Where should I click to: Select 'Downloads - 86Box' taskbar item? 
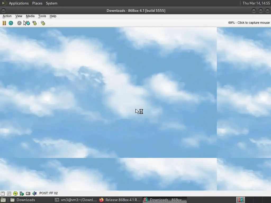165,200
